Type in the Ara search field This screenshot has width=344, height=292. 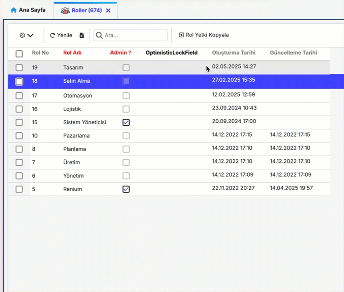click(135, 35)
